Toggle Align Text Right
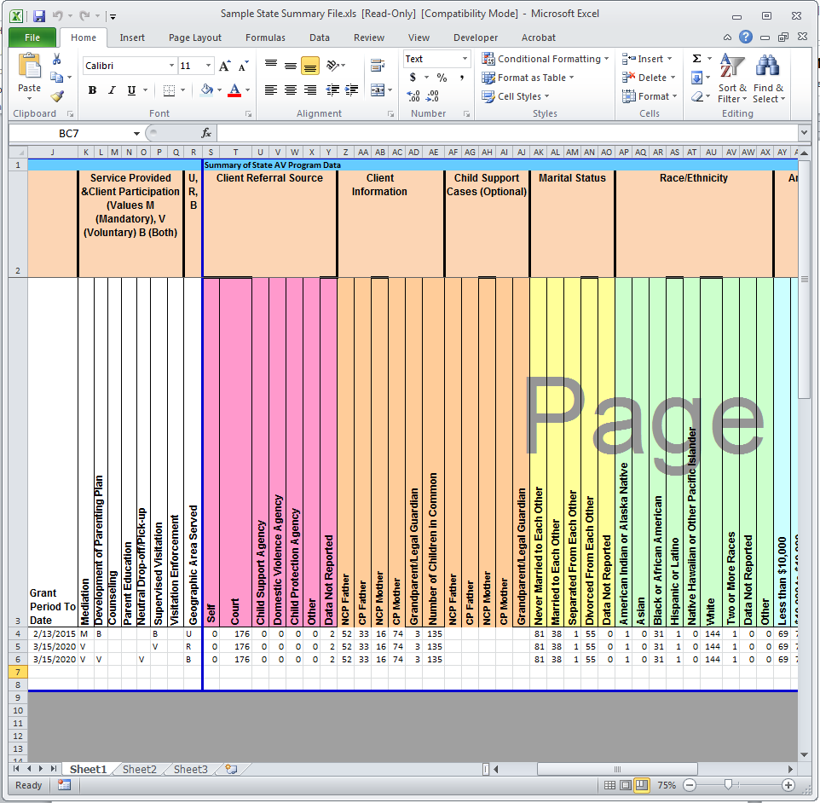The height and width of the screenshot is (803, 820). (310, 90)
